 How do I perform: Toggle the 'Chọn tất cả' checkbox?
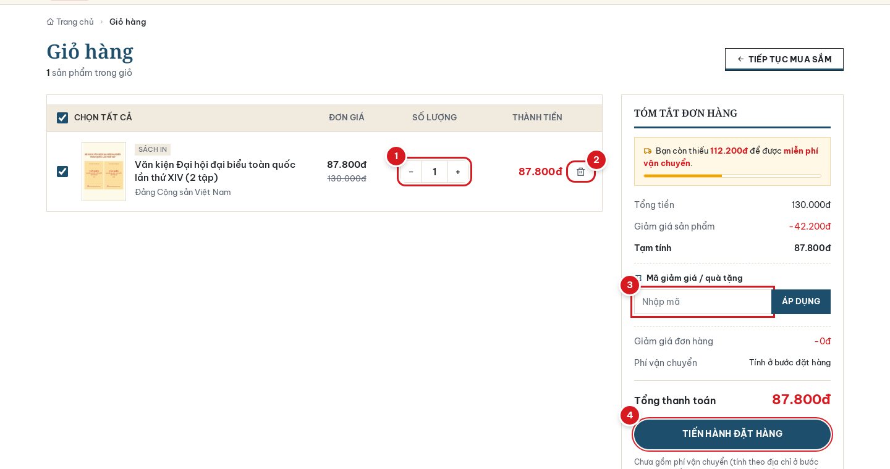coord(62,118)
